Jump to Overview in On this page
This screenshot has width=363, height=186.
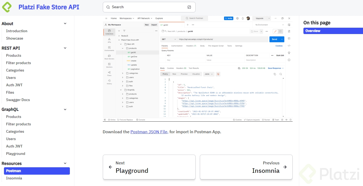pos(333,31)
